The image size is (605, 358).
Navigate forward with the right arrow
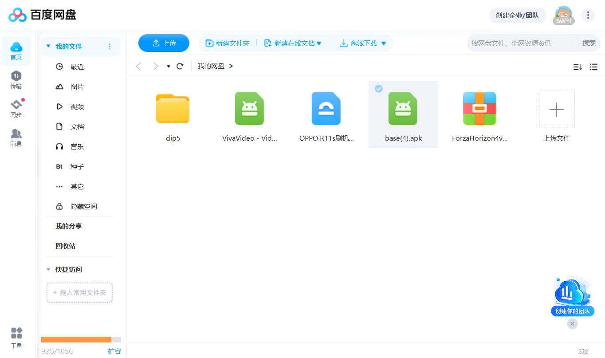click(155, 66)
